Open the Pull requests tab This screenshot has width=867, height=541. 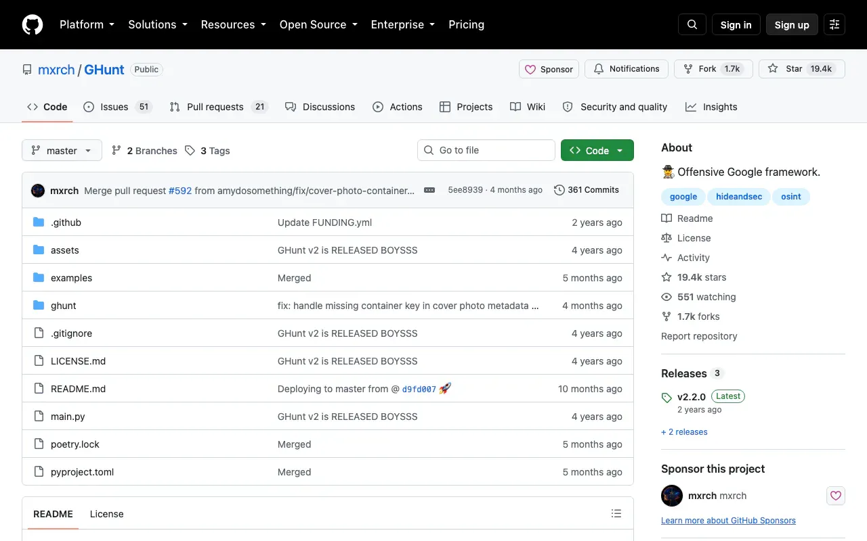219,107
